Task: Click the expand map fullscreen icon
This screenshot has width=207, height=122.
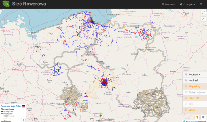Action: tap(203, 12)
